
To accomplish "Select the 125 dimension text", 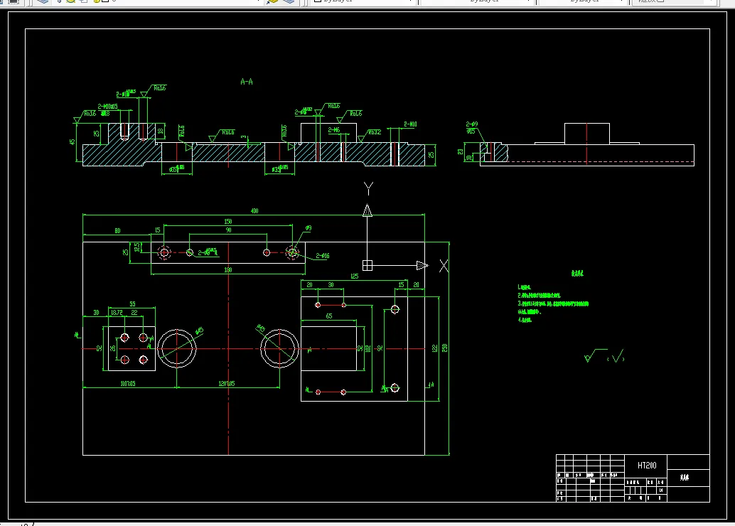I will pyautogui.click(x=355, y=277).
